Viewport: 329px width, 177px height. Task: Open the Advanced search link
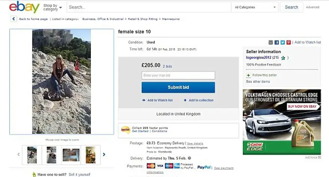[x=313, y=7]
